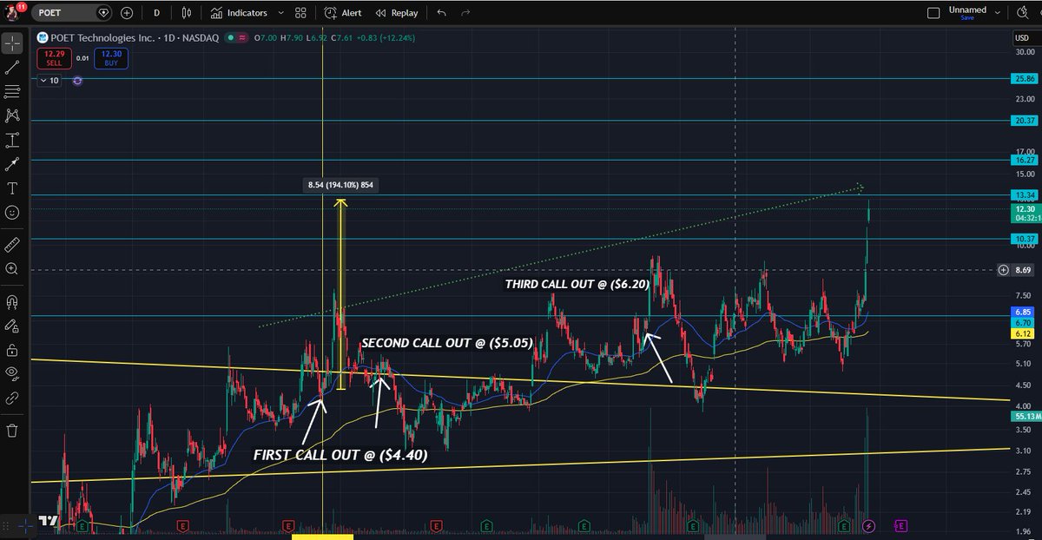Open the D interval dropdown
This screenshot has width=1042, height=540.
click(x=157, y=13)
